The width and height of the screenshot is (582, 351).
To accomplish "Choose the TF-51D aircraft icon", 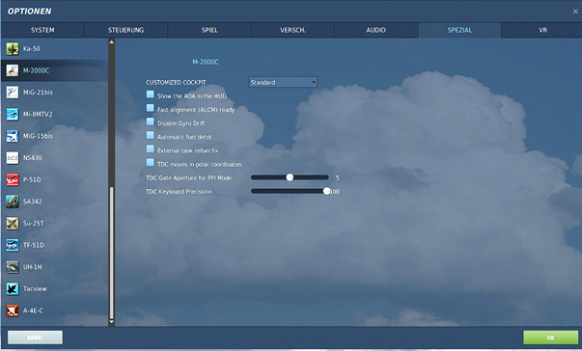I will pos(13,245).
